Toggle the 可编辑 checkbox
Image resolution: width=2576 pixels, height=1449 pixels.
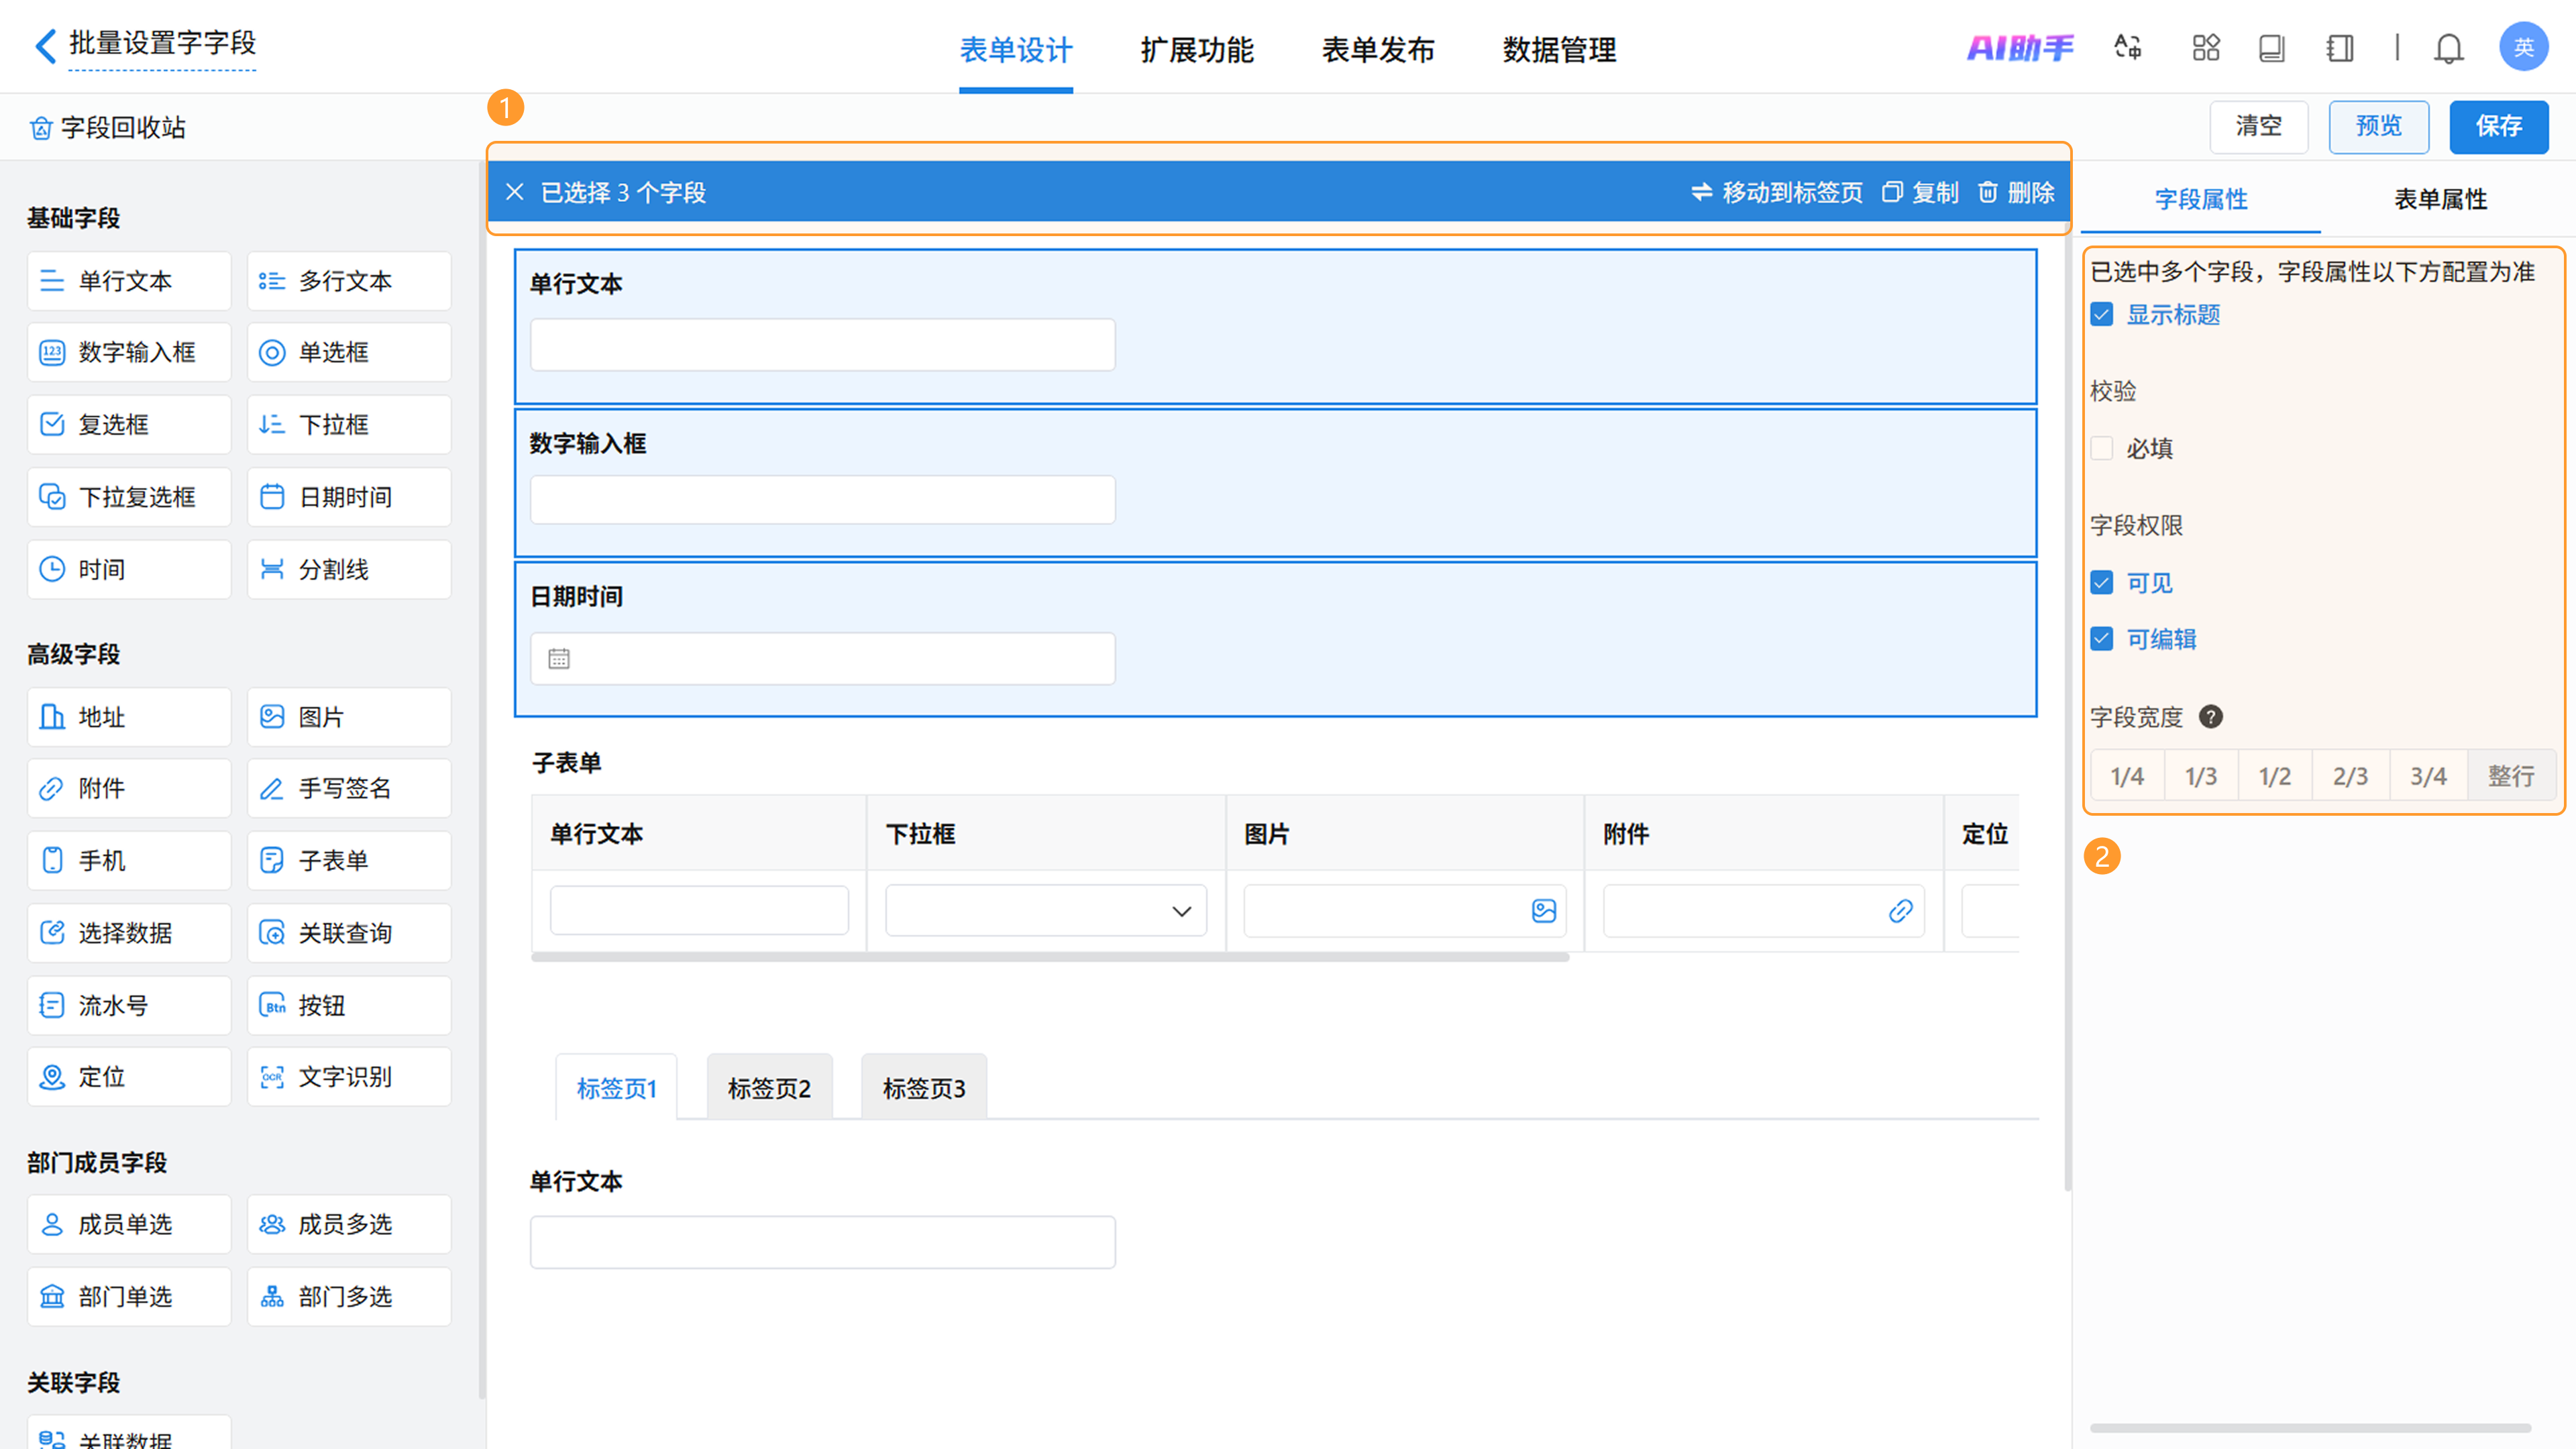2102,639
